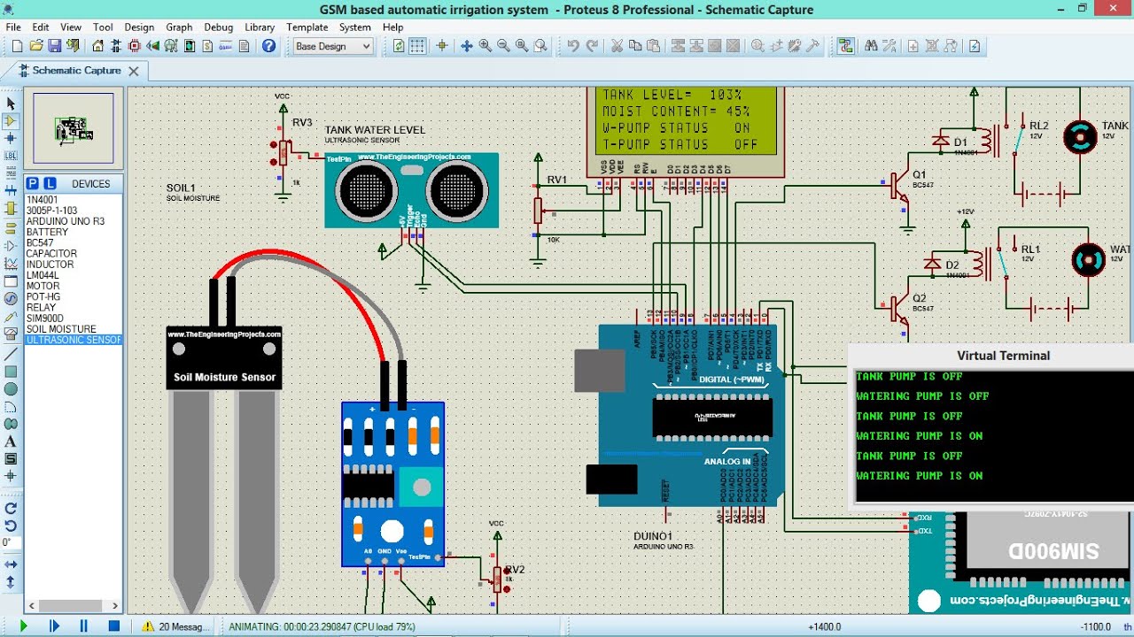The width and height of the screenshot is (1134, 637).
Task: Select LM044L in the devices list
Action: click(74, 275)
